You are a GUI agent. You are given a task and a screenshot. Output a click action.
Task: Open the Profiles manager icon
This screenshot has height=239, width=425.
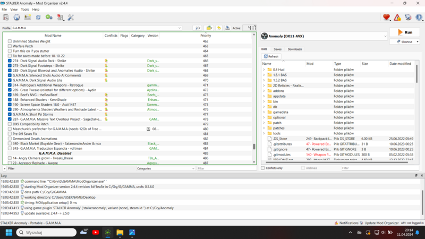(27, 18)
